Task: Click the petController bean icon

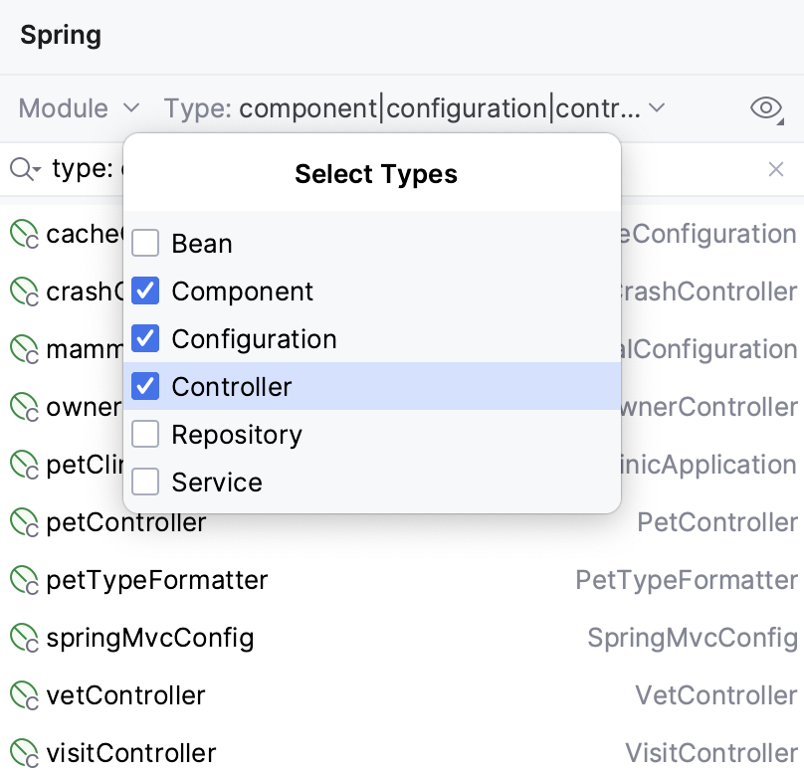Action: tap(24, 522)
